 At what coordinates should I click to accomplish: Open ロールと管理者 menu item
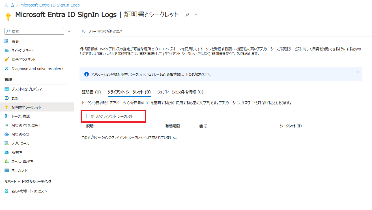click(x=23, y=161)
